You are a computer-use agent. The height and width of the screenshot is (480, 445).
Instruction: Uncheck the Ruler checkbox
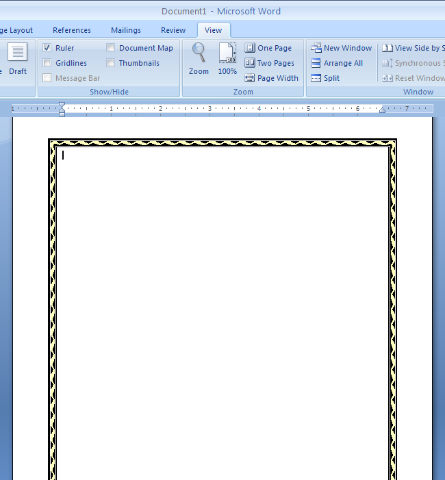click(x=47, y=47)
